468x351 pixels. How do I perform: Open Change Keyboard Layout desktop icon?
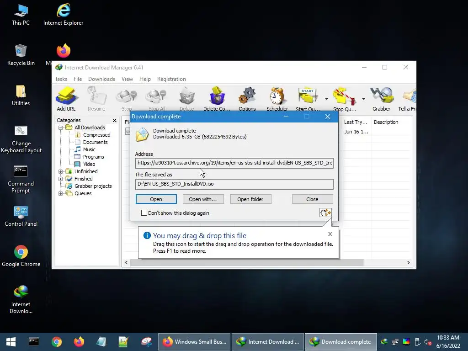(21, 139)
